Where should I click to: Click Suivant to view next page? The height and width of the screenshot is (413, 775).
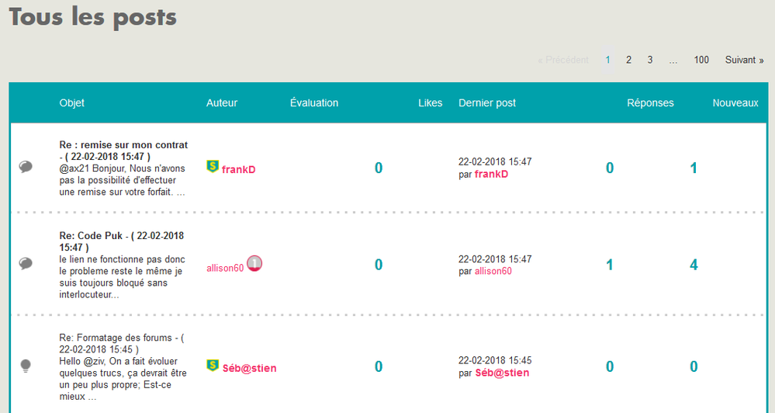[x=744, y=60]
